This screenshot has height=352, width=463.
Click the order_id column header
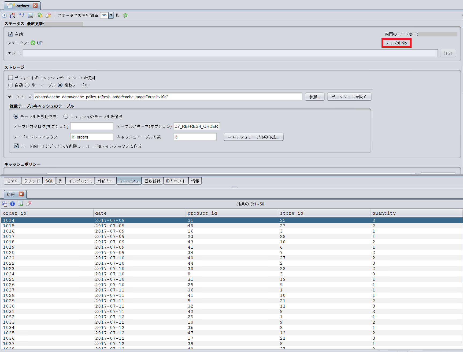(47, 213)
